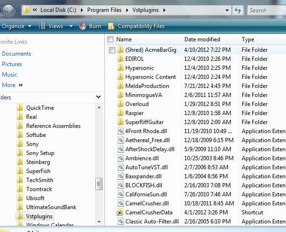Click the SuperRiffGuitar folder icon
This screenshot has height=232, width=286.
tap(121, 122)
